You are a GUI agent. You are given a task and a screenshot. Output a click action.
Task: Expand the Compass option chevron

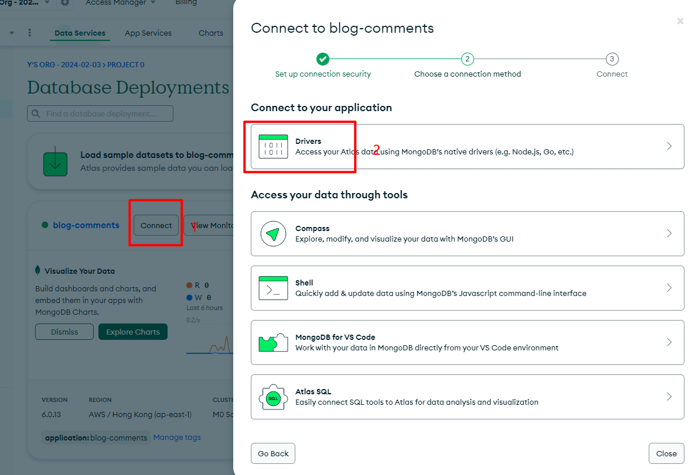[x=669, y=233]
